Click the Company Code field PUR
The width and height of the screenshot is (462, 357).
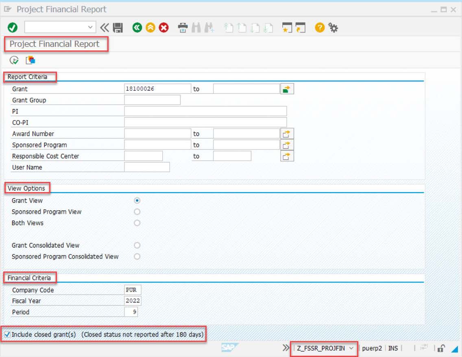[x=133, y=290]
